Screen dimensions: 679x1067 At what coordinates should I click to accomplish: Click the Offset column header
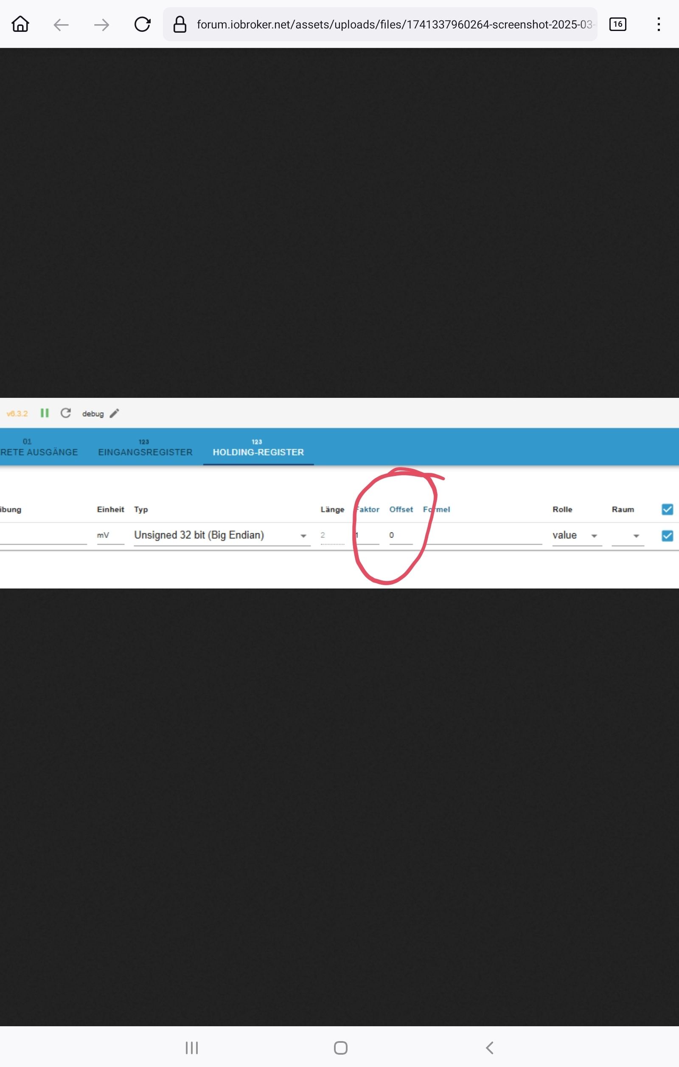pyautogui.click(x=401, y=509)
